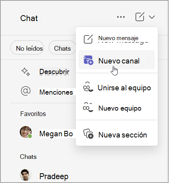Click Pradeep's profile picture
Image resolution: width=169 pixels, height=183 pixels.
(x=26, y=175)
